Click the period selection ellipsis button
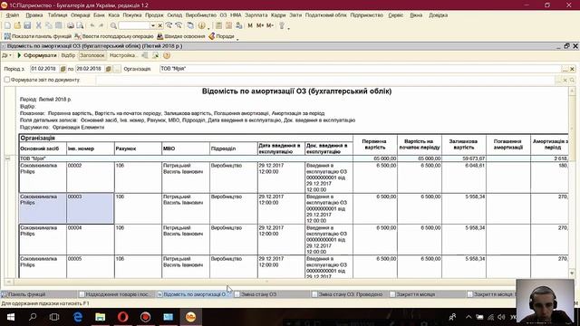 [117, 69]
